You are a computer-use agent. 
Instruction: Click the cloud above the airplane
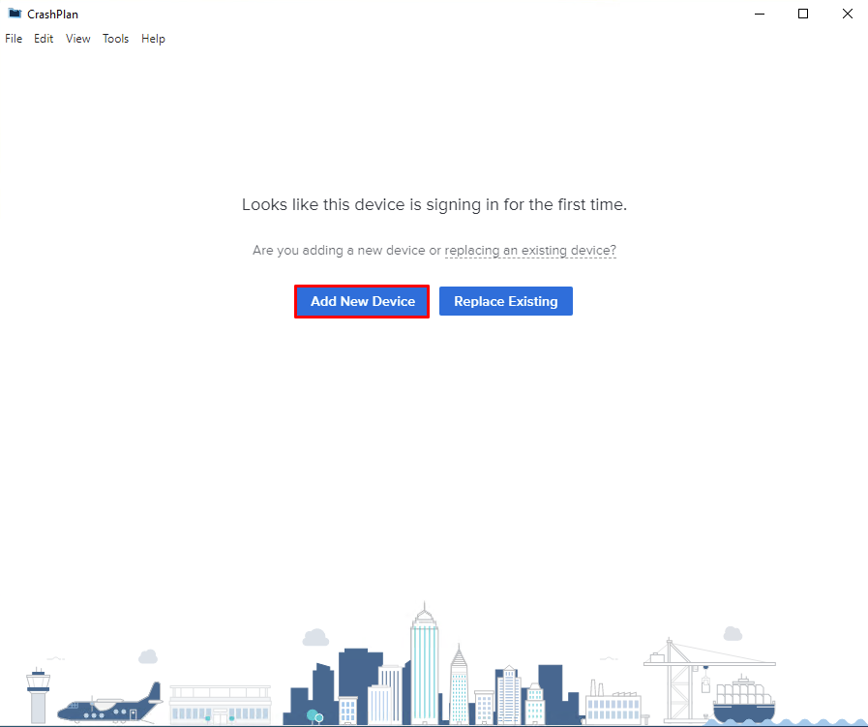pyautogui.click(x=147, y=656)
